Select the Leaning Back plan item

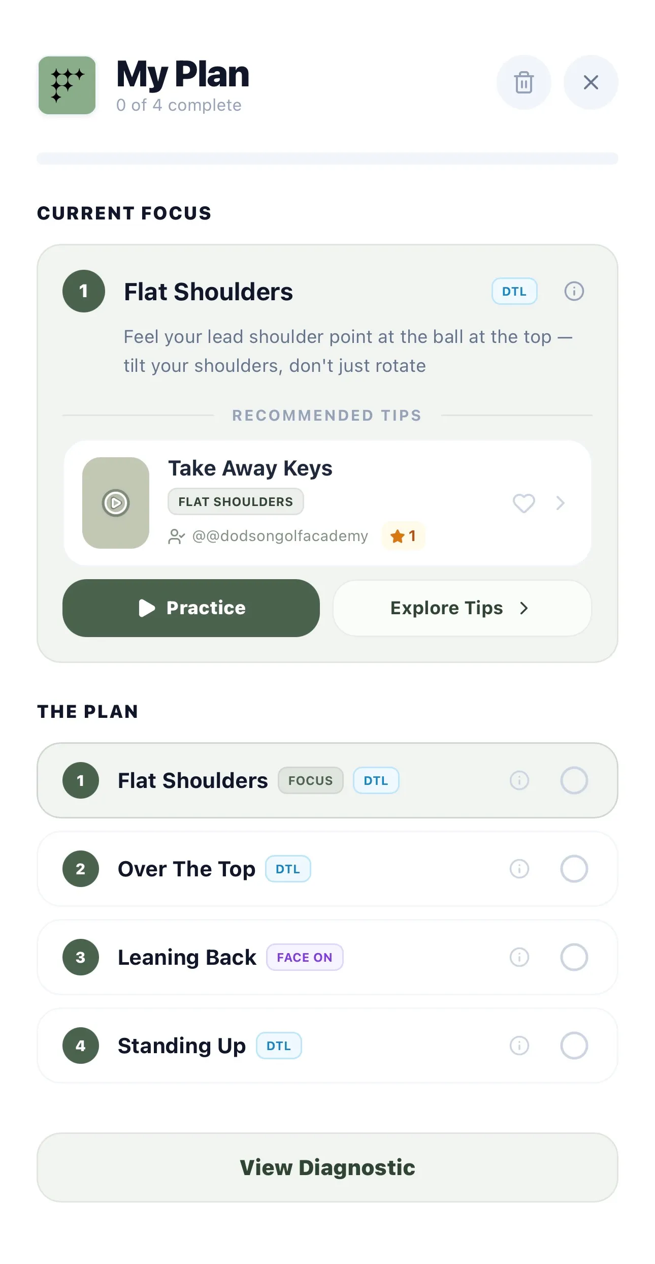(x=187, y=957)
